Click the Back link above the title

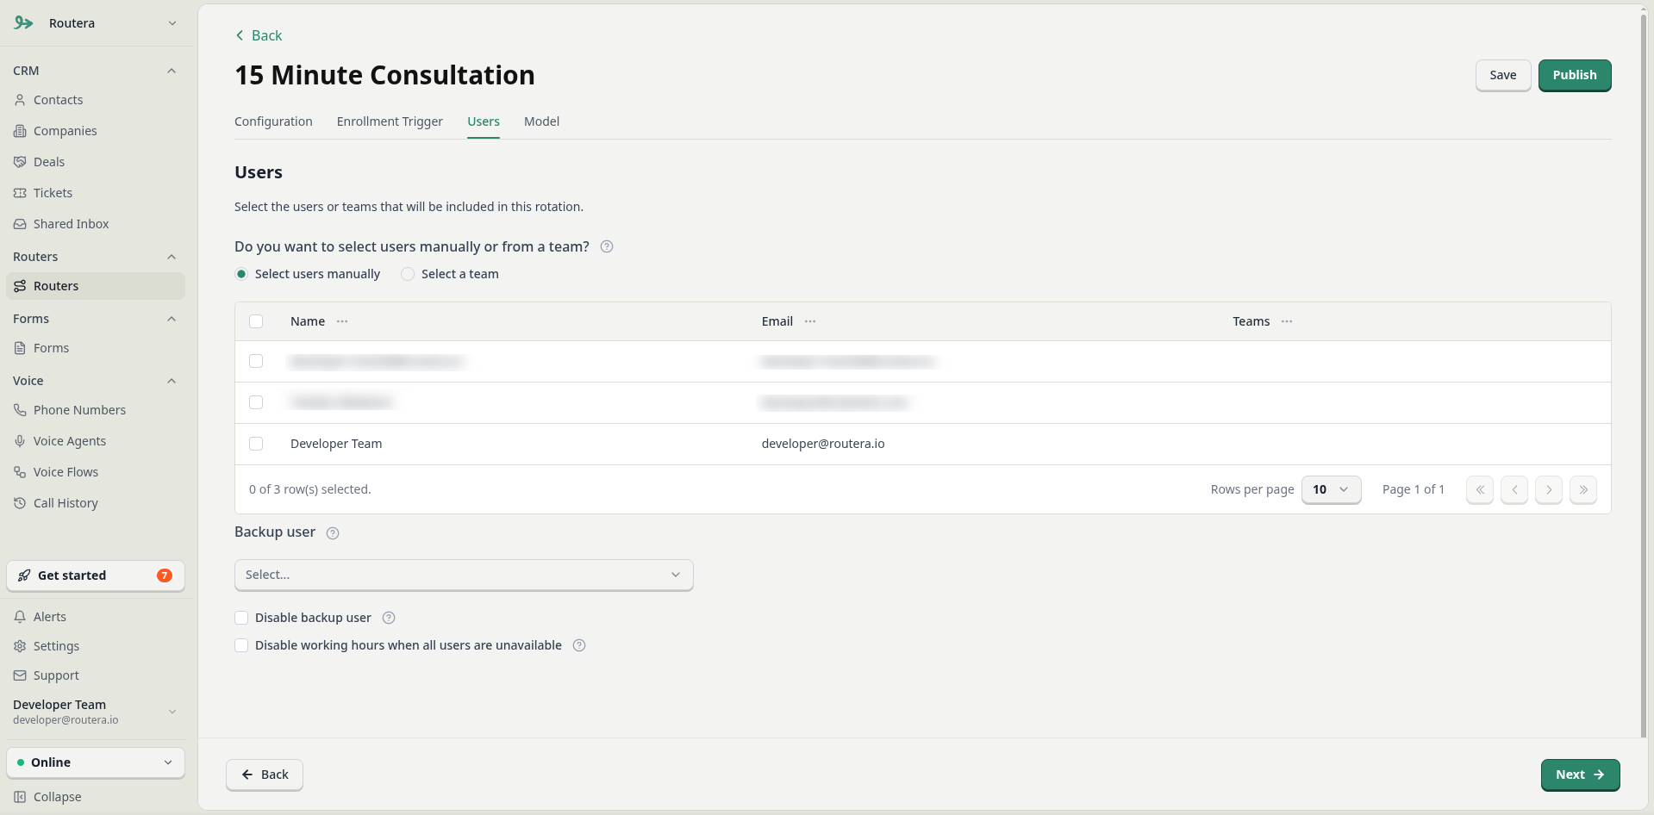click(x=259, y=35)
